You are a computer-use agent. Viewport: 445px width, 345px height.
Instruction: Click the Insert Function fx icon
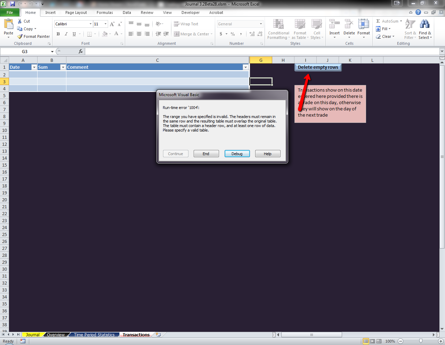tap(81, 51)
